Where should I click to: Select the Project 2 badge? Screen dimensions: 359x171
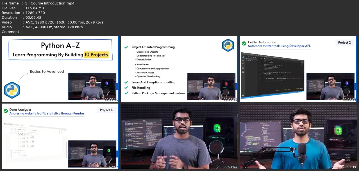coord(344,43)
